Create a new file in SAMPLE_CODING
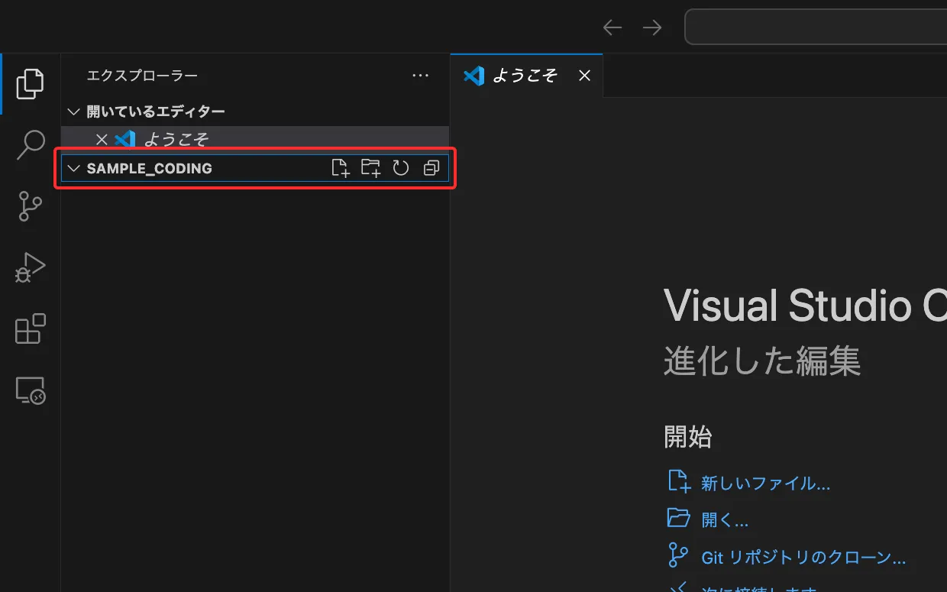947x592 pixels. [340, 168]
